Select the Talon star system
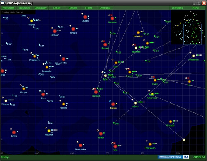Image resolution: width=207 pixels, height=161 pixels. point(106,76)
